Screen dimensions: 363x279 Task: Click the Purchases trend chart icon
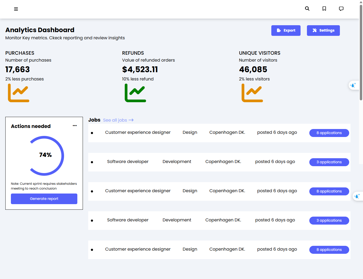pos(19,93)
